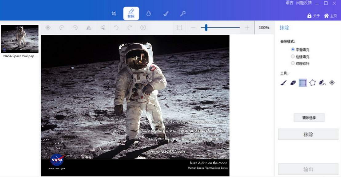Open the 语言 language menu
This screenshot has width=341, height=177.
coord(289,3)
